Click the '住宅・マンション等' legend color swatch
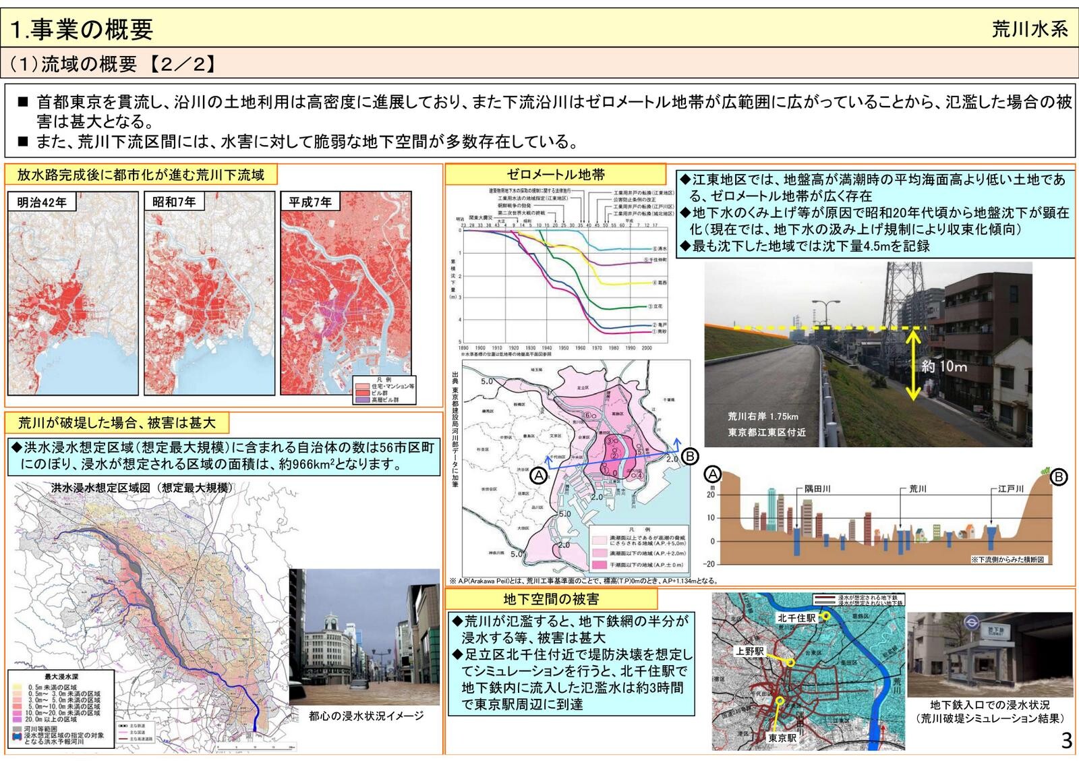 362,386
